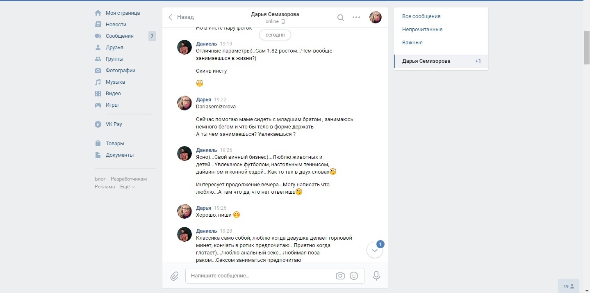Viewport: 590px width, 293px height.
Task: Open the Музыка section in the sidebar
Action: pos(115,82)
